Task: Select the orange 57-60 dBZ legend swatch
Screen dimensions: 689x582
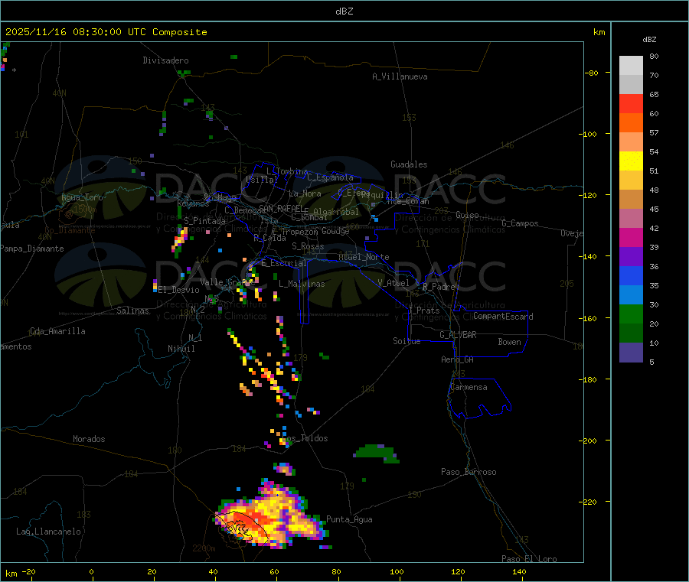Action: coord(631,123)
